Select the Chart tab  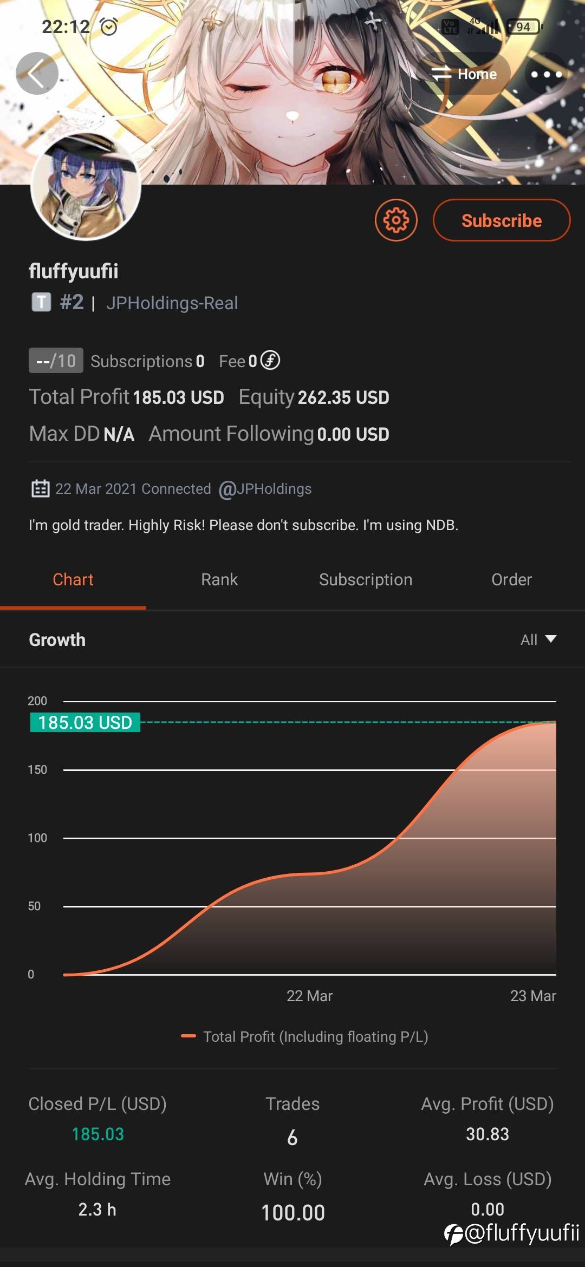(x=73, y=579)
